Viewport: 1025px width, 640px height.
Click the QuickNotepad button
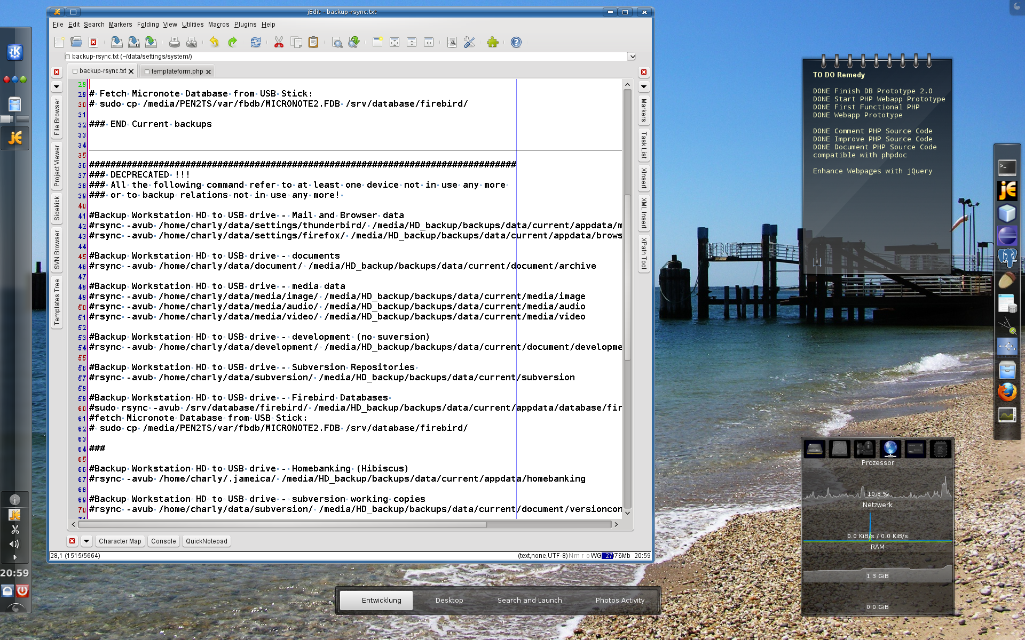(x=206, y=541)
